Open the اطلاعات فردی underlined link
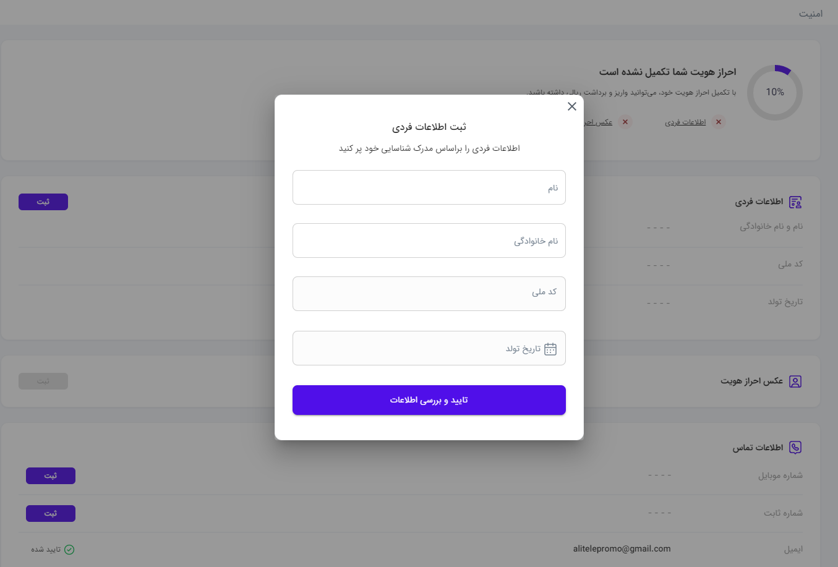838x567 pixels. tap(685, 122)
